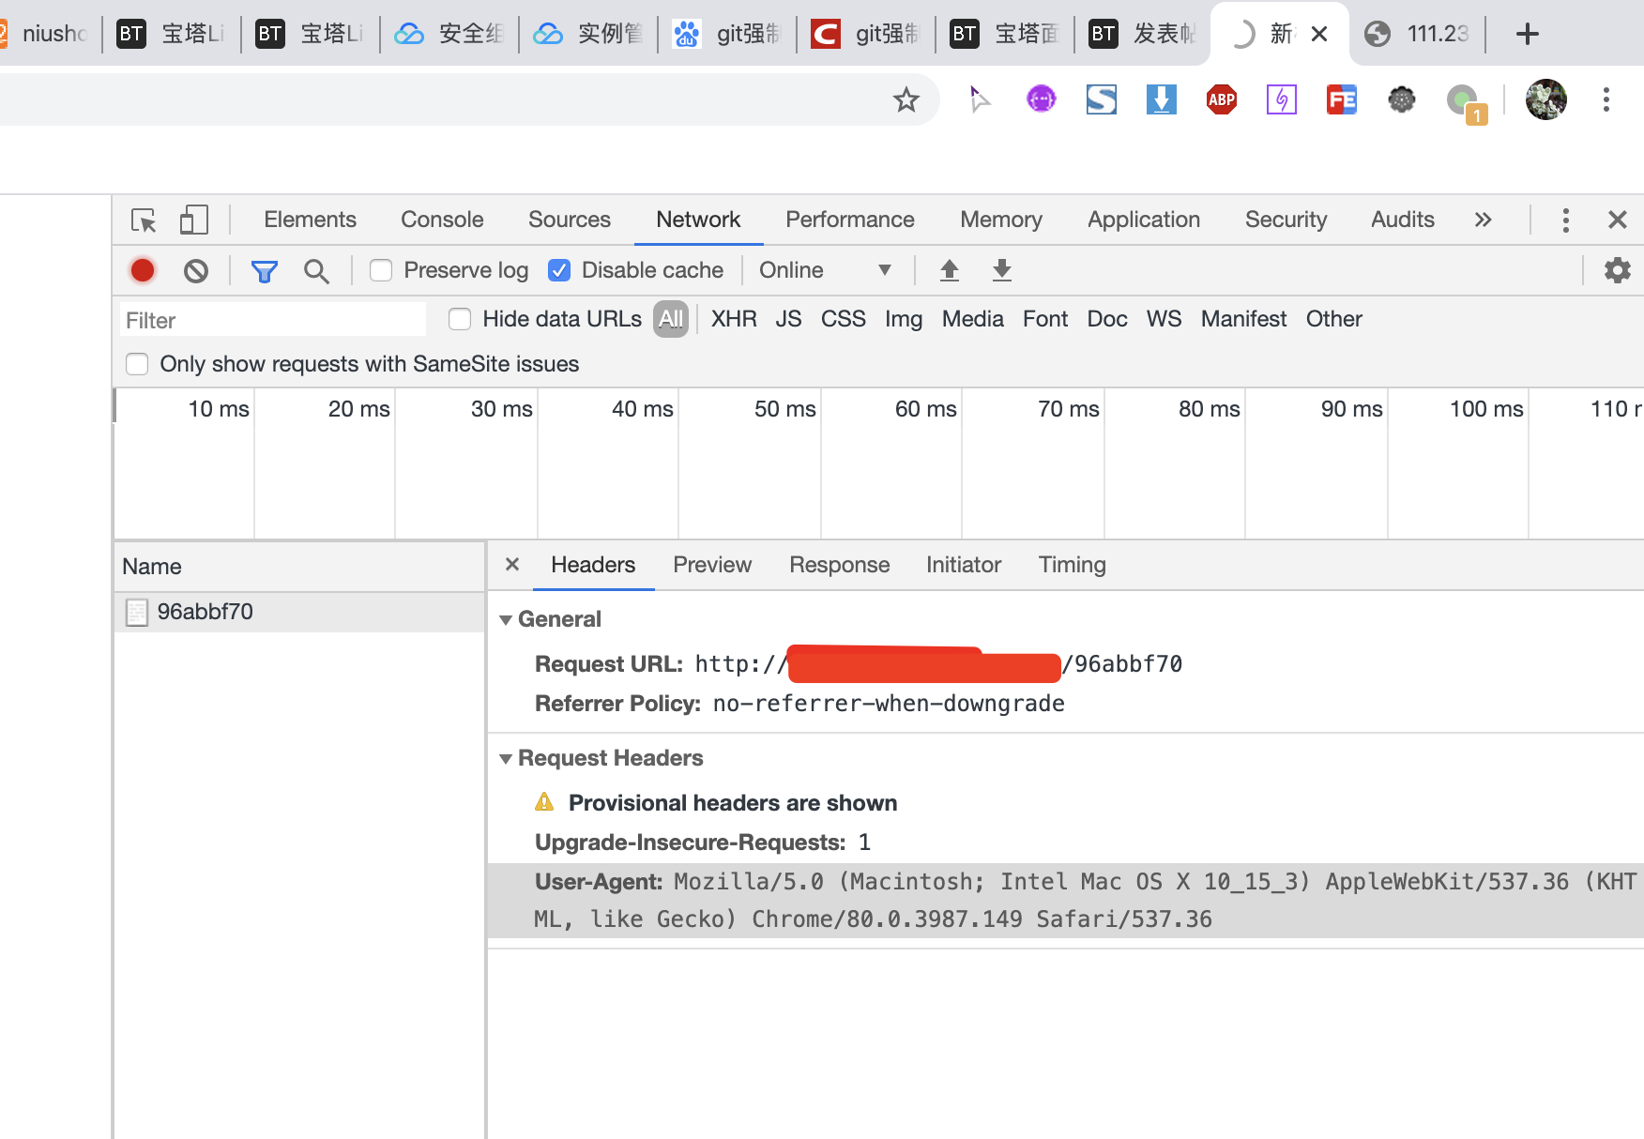1644x1139 pixels.
Task: Close the request details pane
Action: [512, 565]
